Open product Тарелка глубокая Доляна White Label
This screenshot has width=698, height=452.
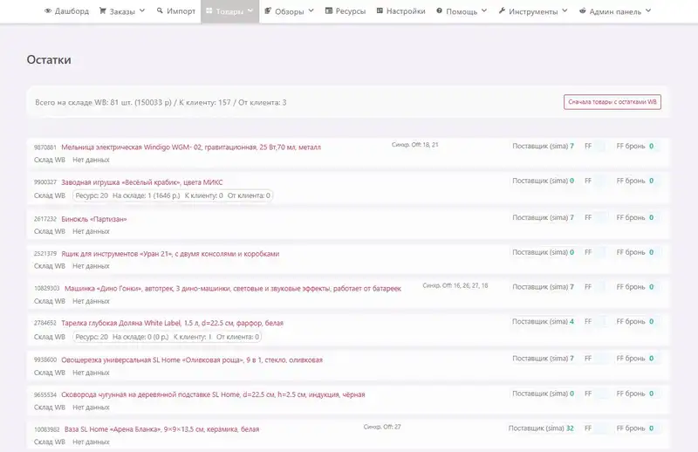(172, 324)
